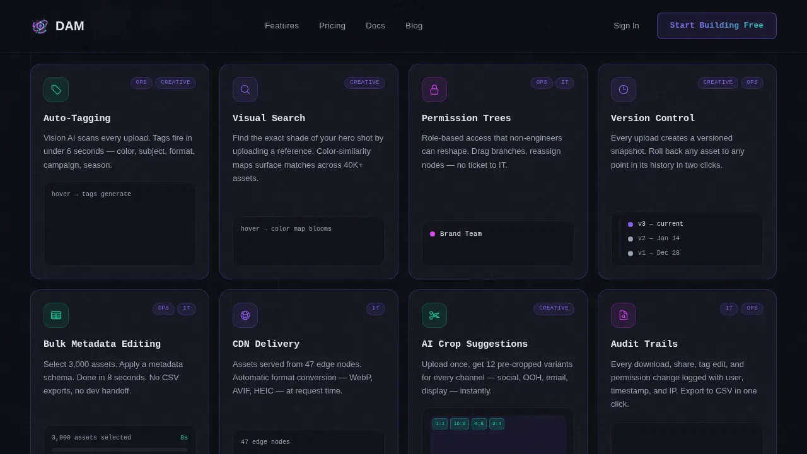Click the Visual Search magnifier icon
Viewport: 807px width, 454px height.
point(245,90)
